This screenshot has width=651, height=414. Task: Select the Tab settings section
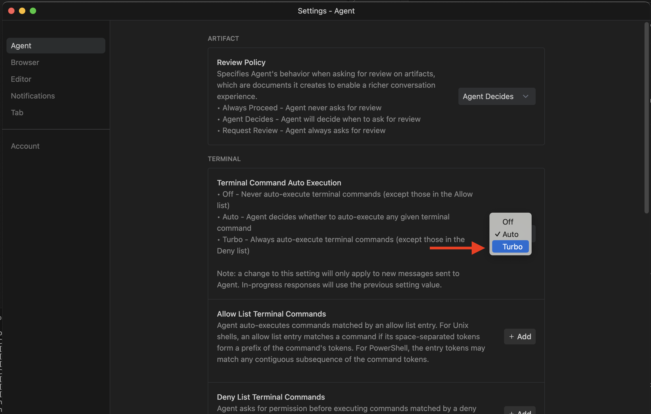point(17,113)
